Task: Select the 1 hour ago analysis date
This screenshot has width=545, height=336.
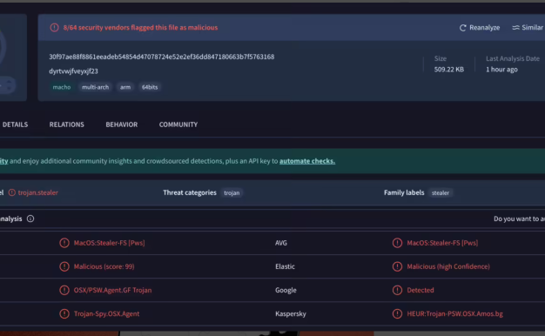Action: 501,70
